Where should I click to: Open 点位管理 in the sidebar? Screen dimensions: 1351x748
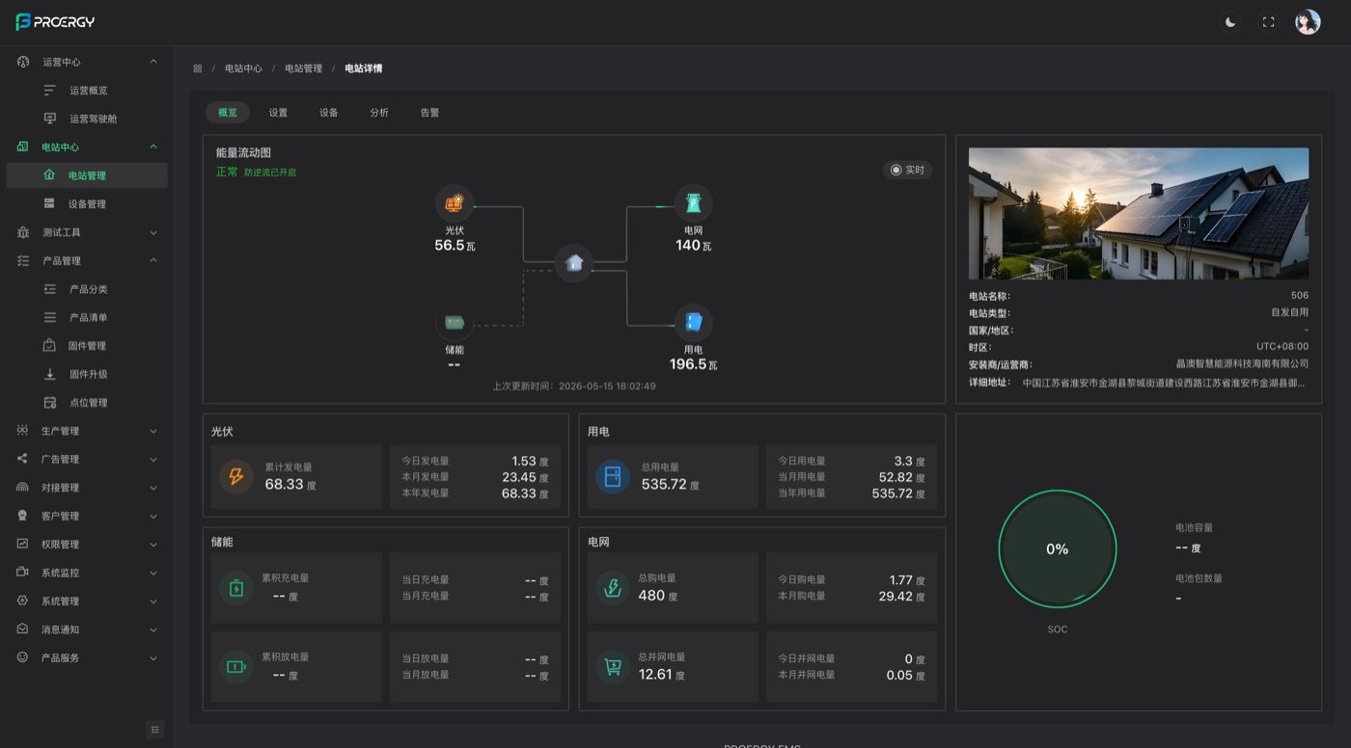pos(87,402)
